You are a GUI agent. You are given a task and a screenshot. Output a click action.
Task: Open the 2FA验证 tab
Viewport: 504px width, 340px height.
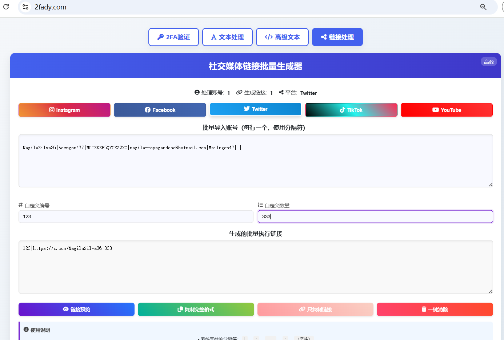point(173,37)
